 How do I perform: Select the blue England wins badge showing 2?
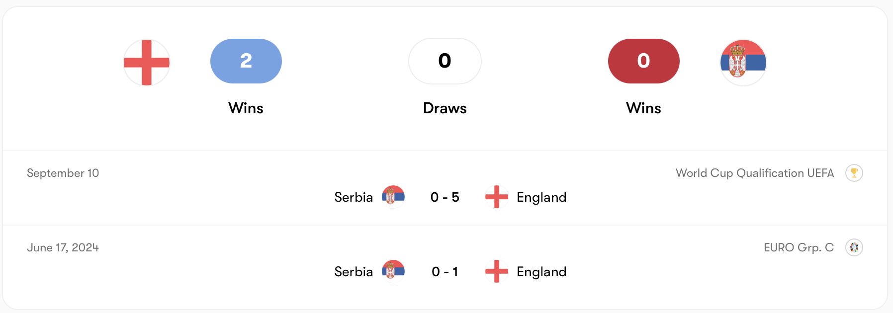tap(246, 61)
